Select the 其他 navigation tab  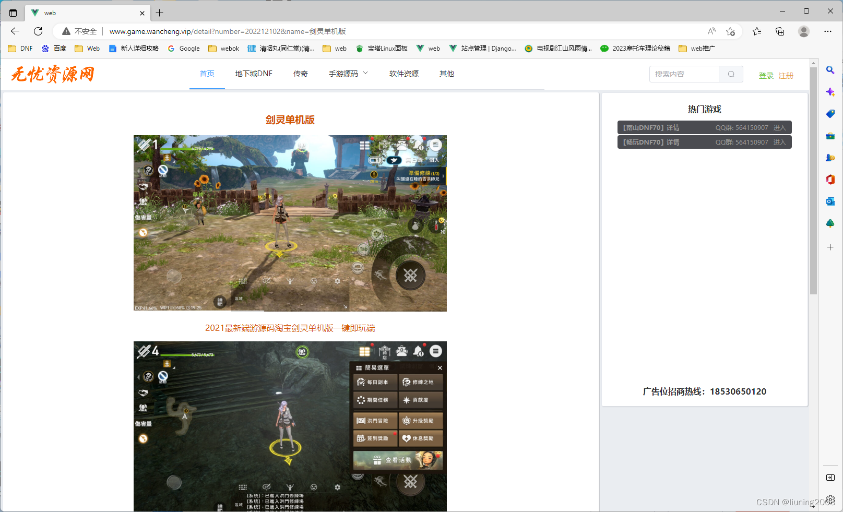[447, 74]
